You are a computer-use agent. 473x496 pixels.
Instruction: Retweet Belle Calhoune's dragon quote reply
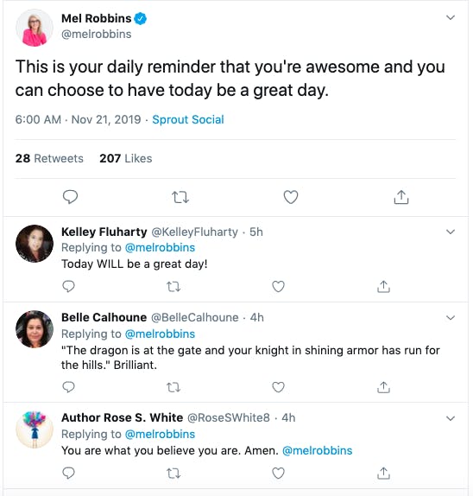tap(173, 387)
